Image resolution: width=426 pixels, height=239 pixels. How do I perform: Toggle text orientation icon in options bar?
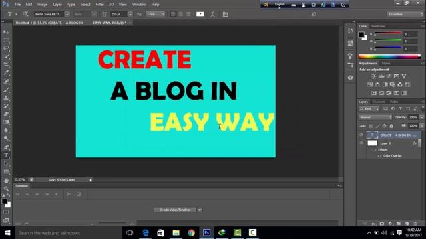(x=25, y=14)
